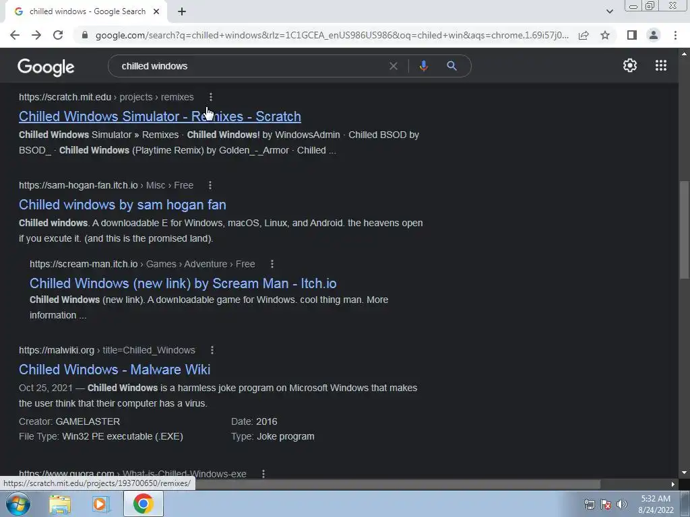Open the taskbar clock showing 5:32 AM
The height and width of the screenshot is (517, 690).
coord(656,504)
